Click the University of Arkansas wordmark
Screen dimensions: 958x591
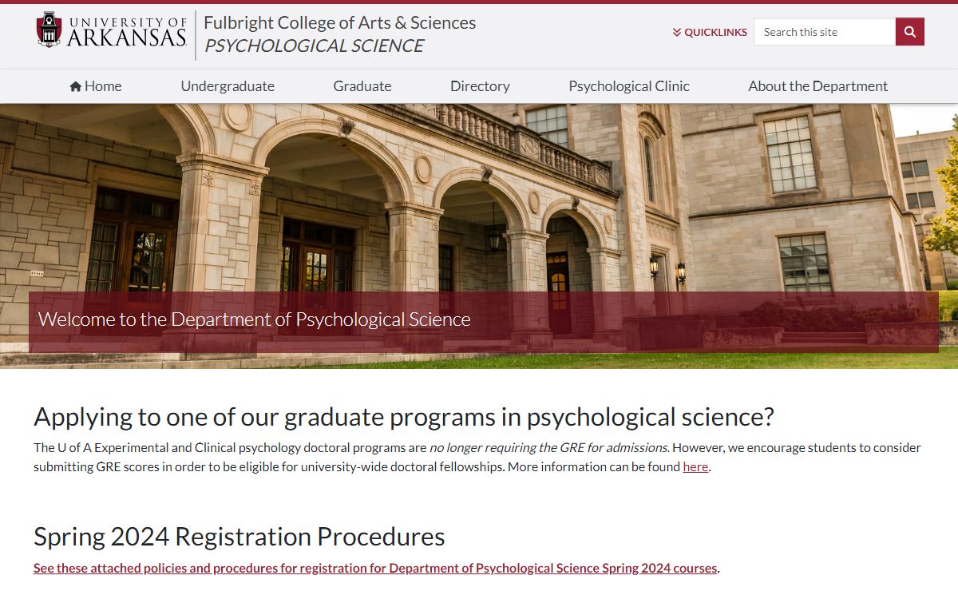[126, 32]
